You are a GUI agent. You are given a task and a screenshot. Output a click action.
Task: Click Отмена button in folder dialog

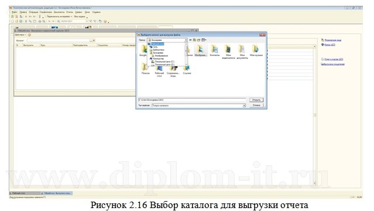[256, 105]
